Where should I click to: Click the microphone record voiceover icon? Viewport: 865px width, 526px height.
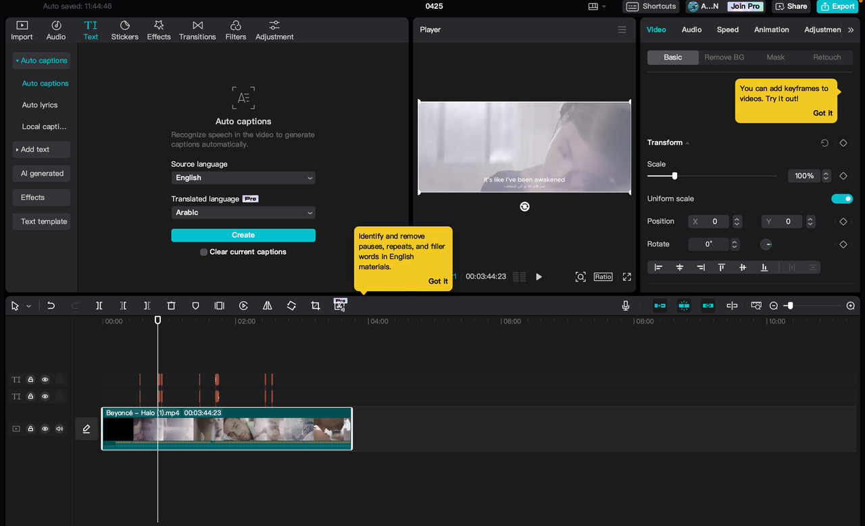[x=626, y=306]
